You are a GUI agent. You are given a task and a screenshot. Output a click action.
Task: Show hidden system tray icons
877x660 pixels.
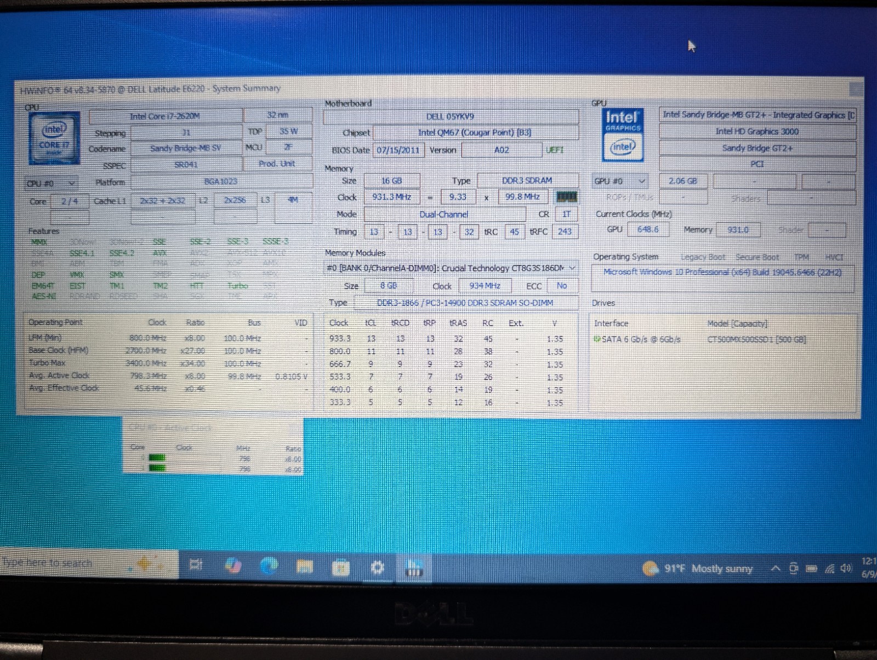click(x=776, y=568)
